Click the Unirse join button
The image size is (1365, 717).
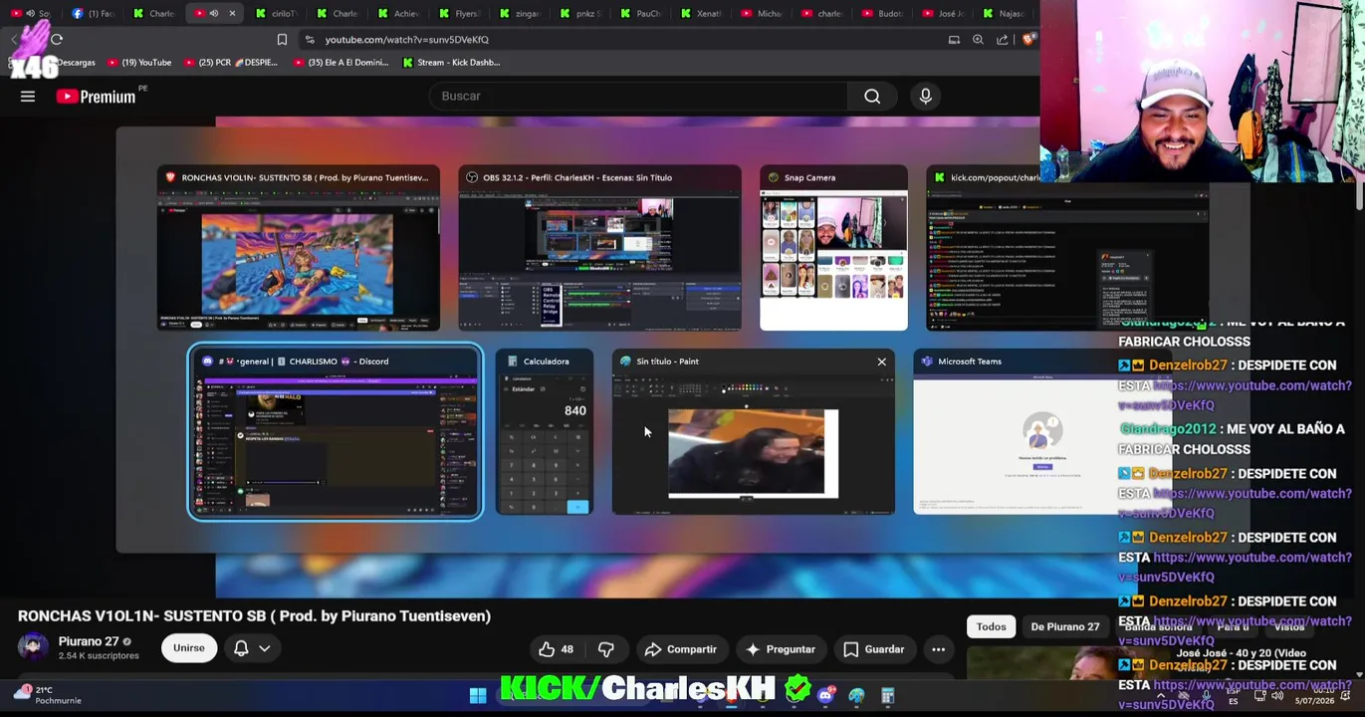188,648
